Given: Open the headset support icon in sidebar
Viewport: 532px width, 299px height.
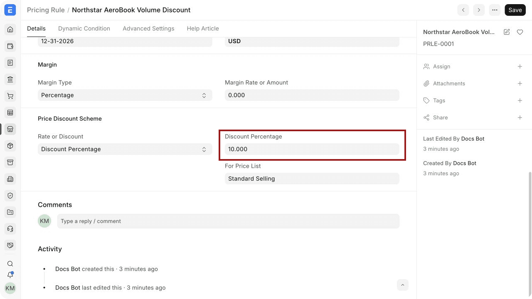Looking at the screenshot, I should (10, 229).
